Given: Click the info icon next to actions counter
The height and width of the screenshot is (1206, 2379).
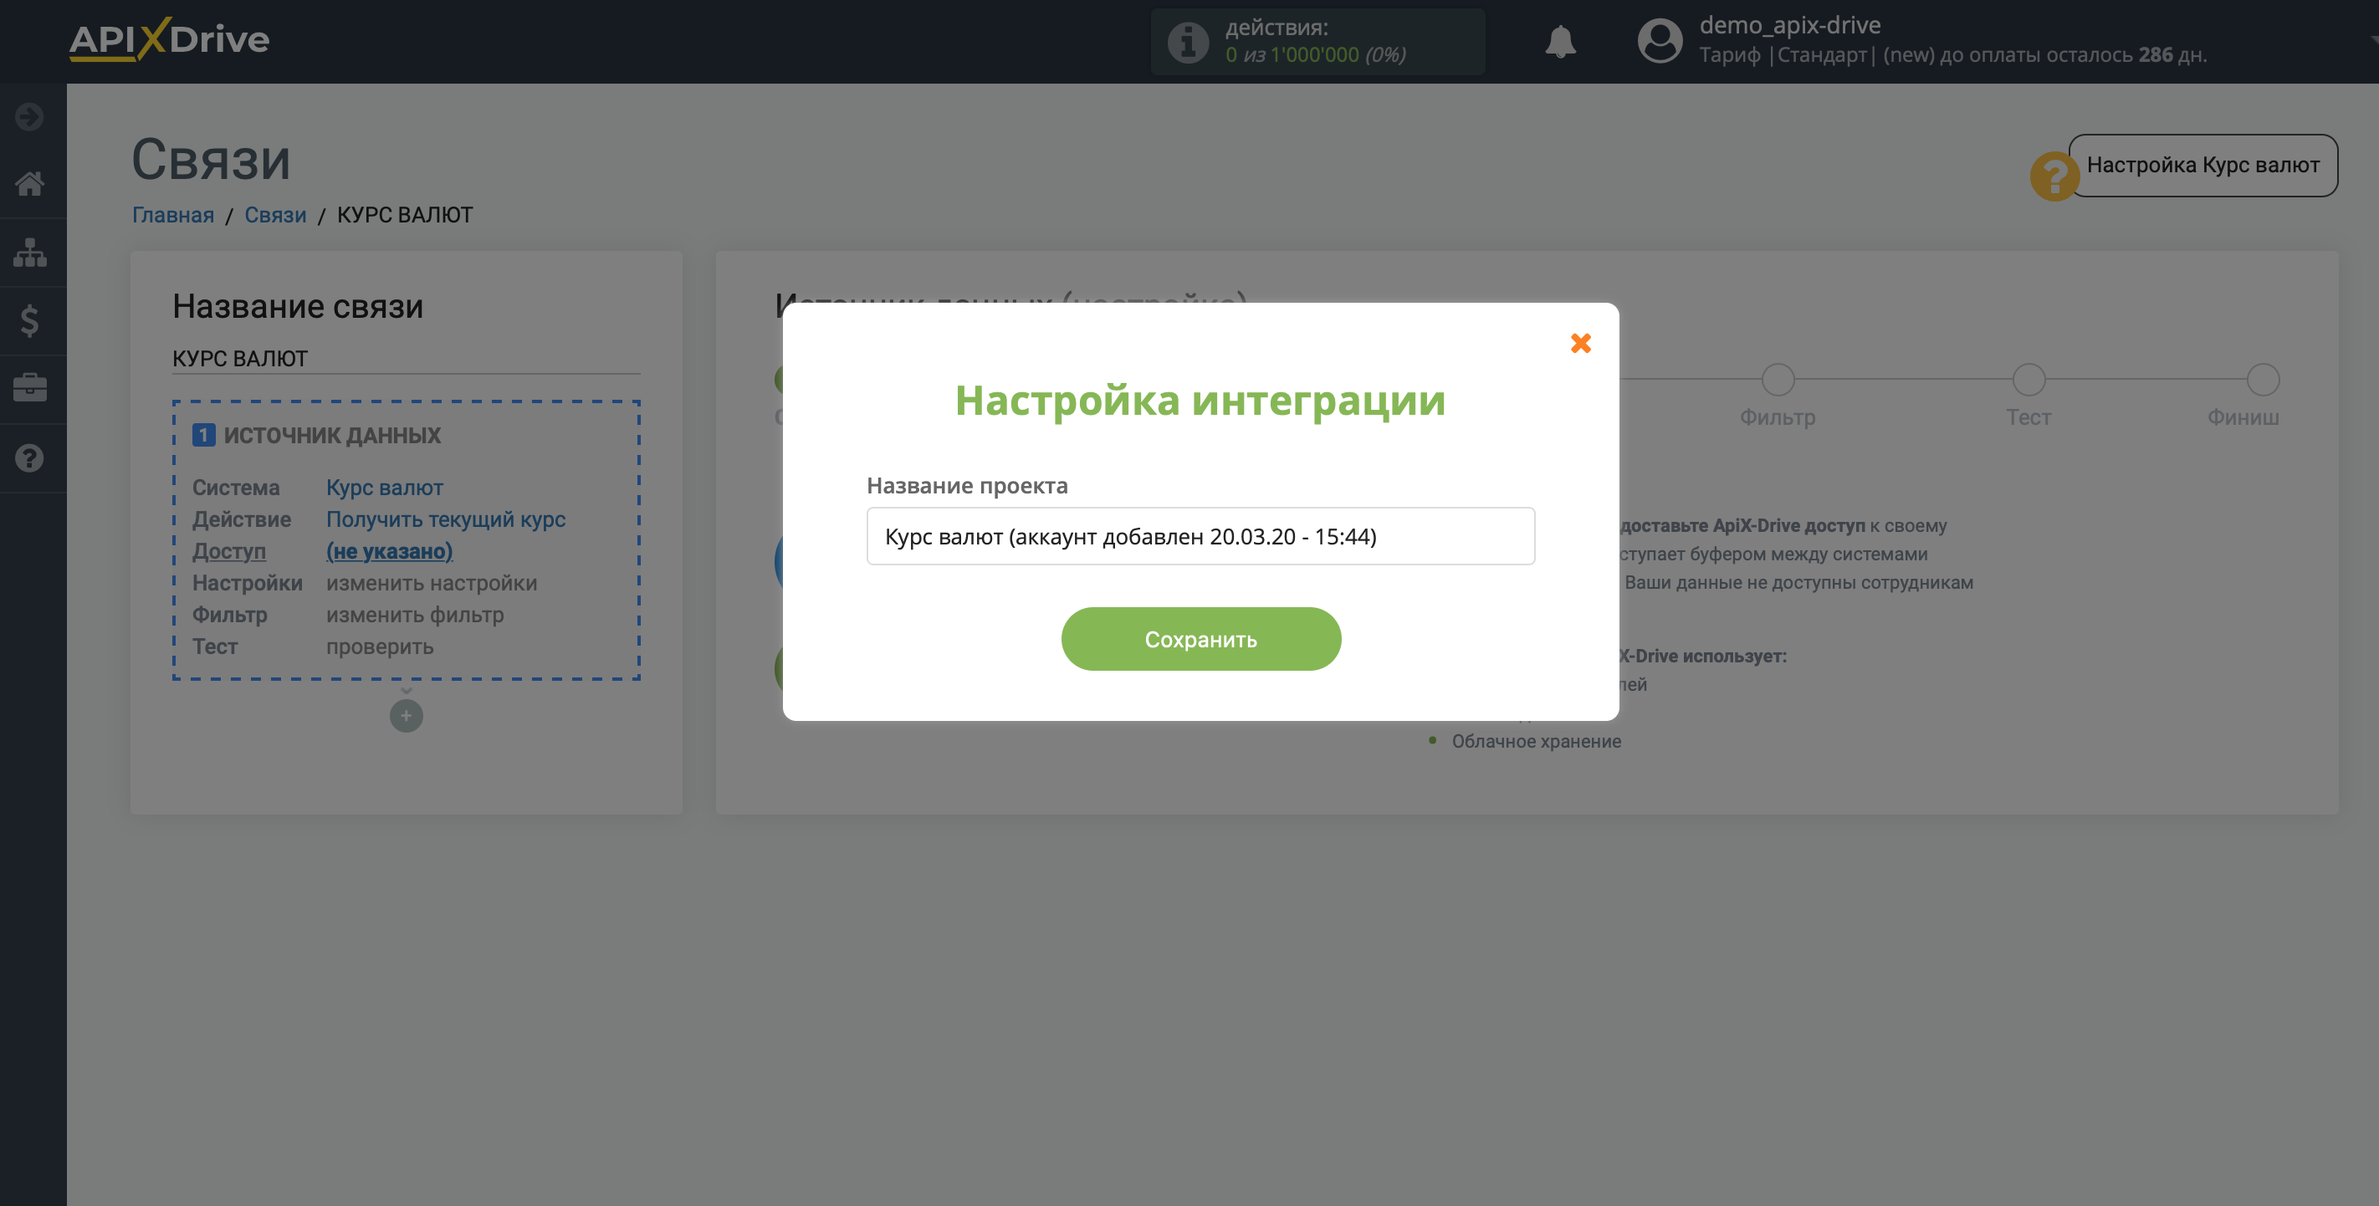Looking at the screenshot, I should click(x=1190, y=38).
